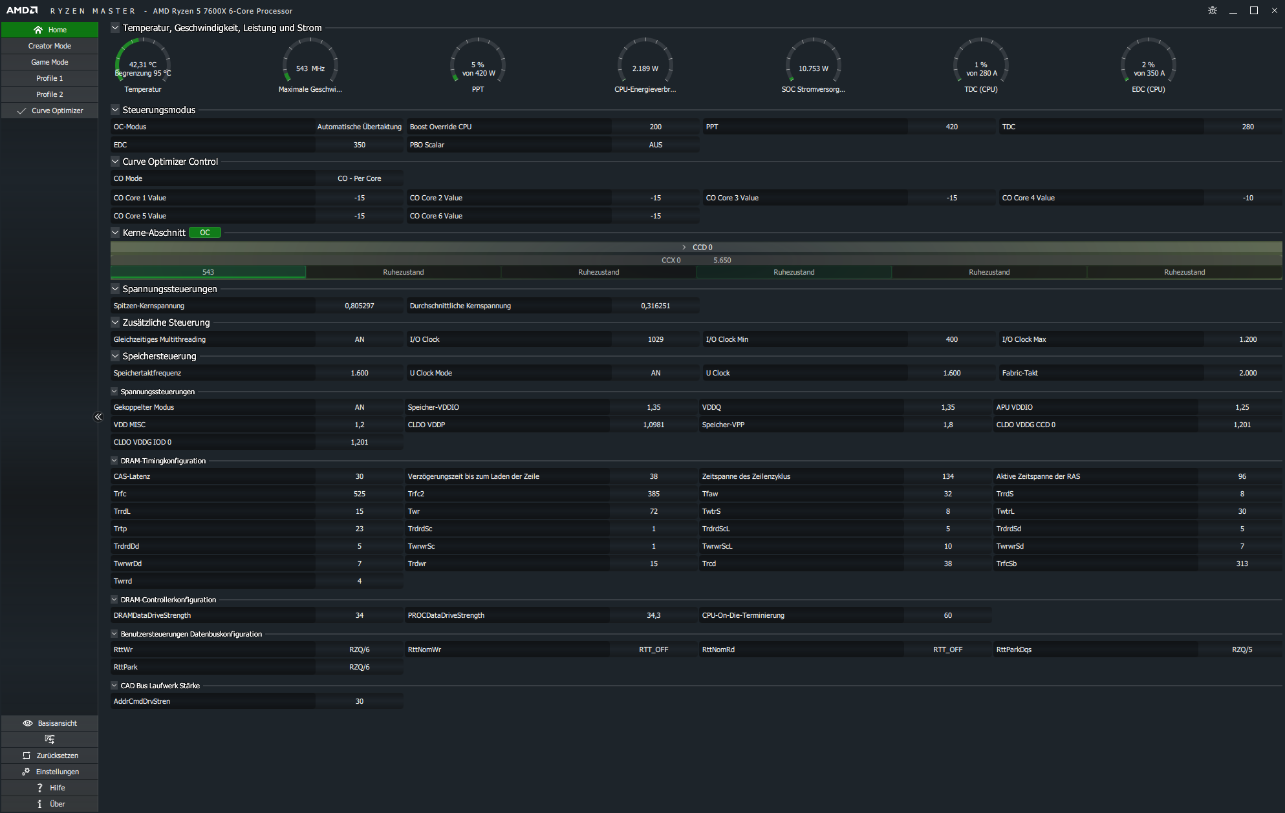Click the RttParkDqs value RZQ/5
The height and width of the screenshot is (813, 1285).
point(1242,649)
